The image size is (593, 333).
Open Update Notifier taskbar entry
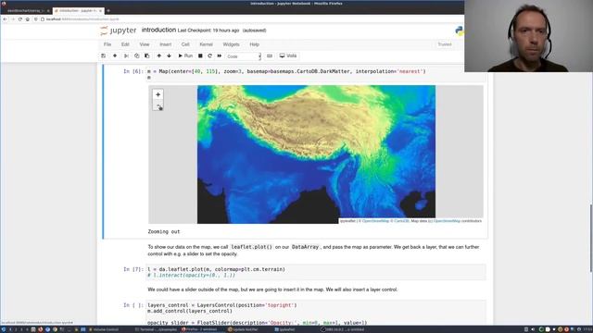coord(243,329)
